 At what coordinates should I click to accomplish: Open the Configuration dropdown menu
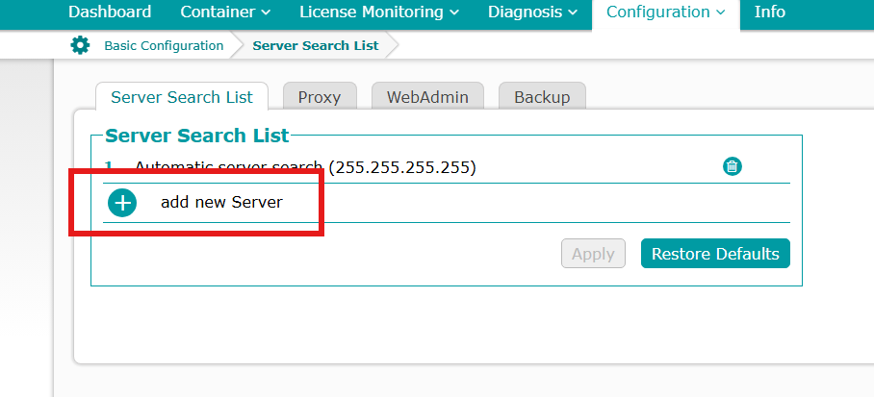(x=665, y=12)
